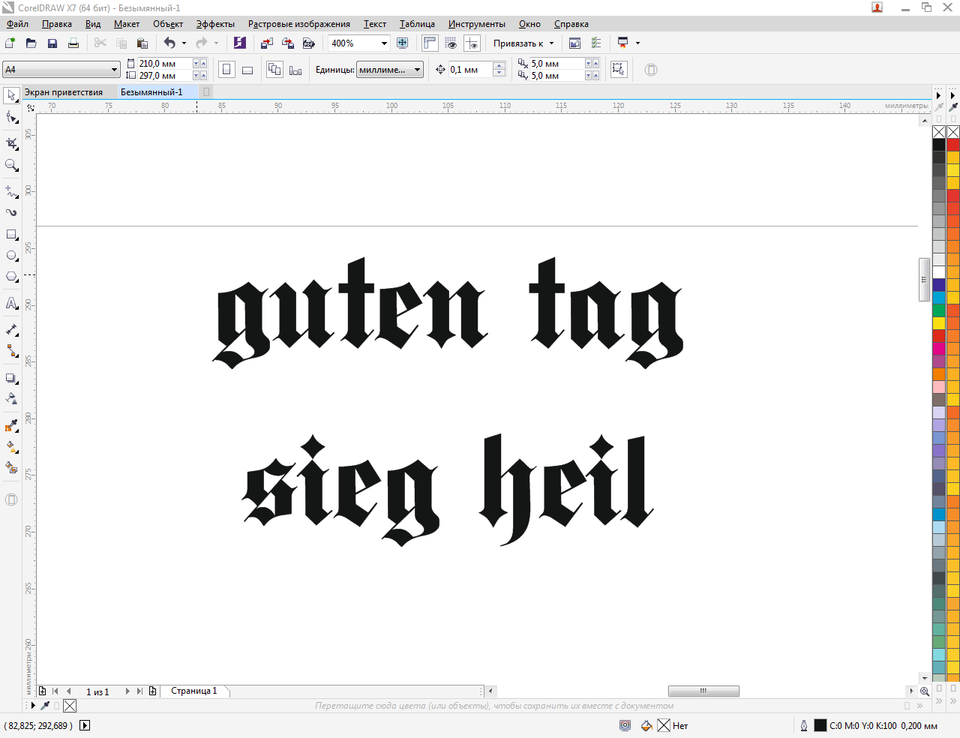Toggle the Show grid button

pos(451,43)
